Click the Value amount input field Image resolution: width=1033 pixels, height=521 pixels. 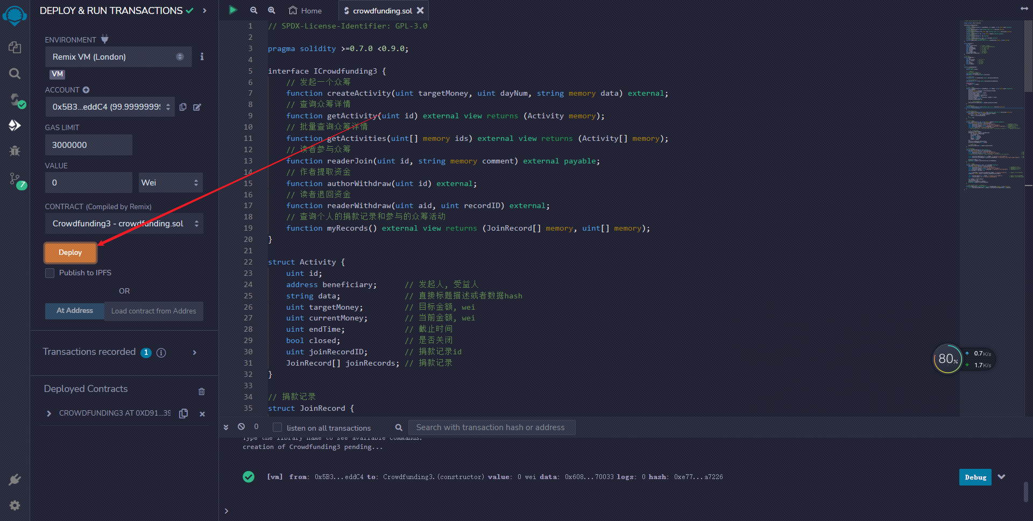point(89,183)
